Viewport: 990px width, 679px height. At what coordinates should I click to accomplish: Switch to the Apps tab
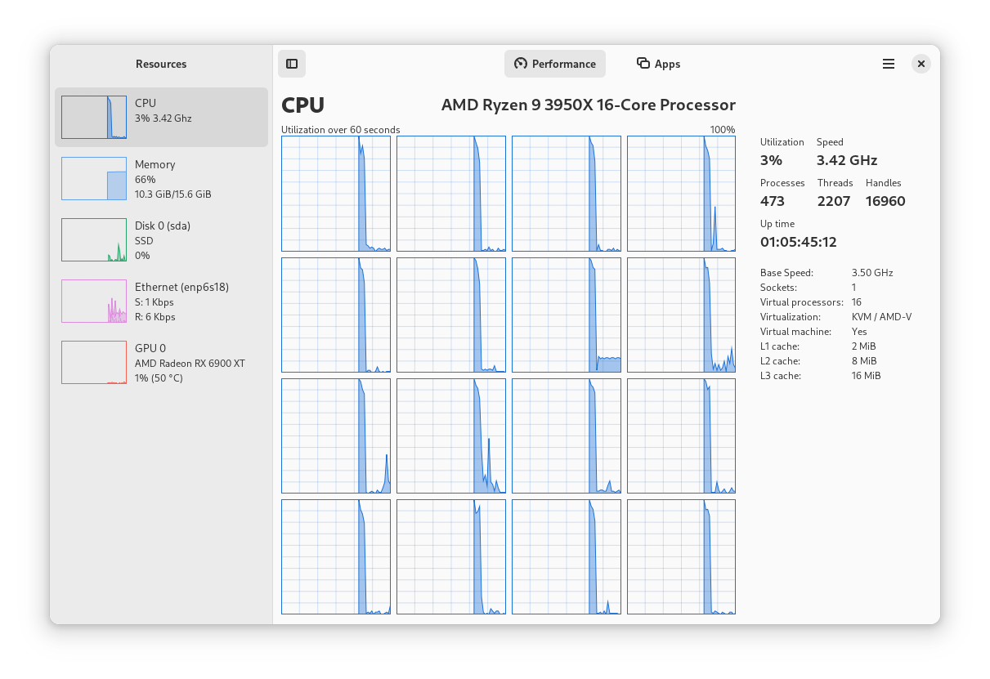tap(659, 64)
